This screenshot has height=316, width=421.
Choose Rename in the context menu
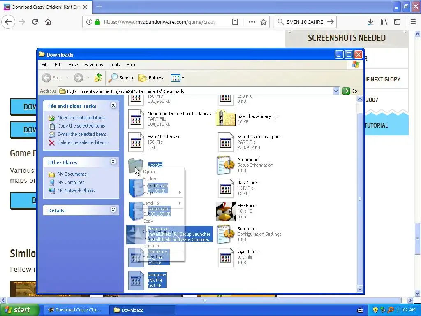coord(160,246)
